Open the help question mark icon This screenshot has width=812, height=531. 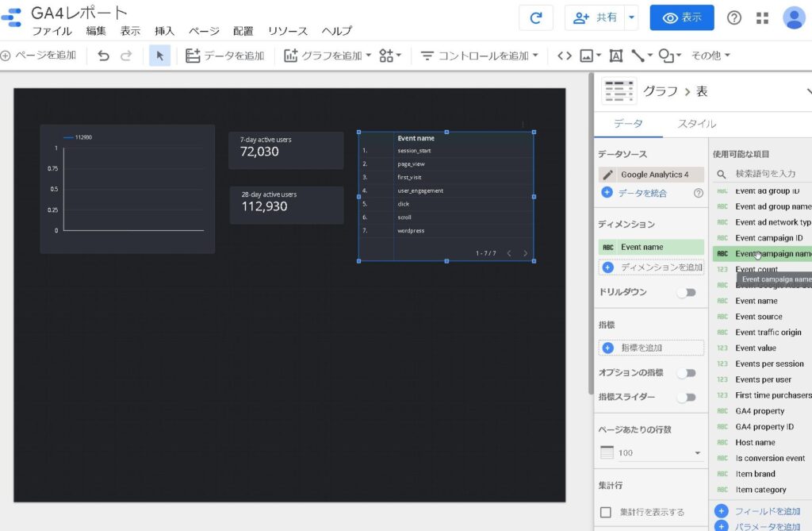click(x=734, y=17)
